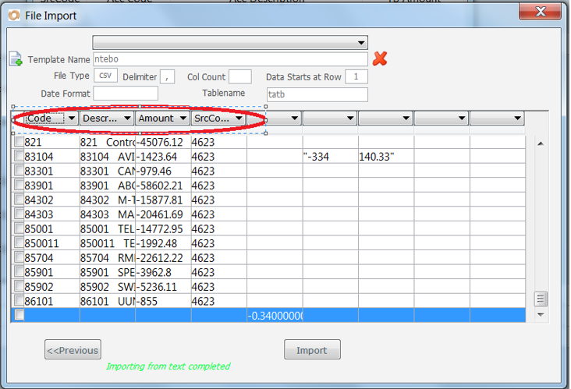The image size is (571, 389).
Task: Go back with the <<Previous button
Action: coord(73,350)
